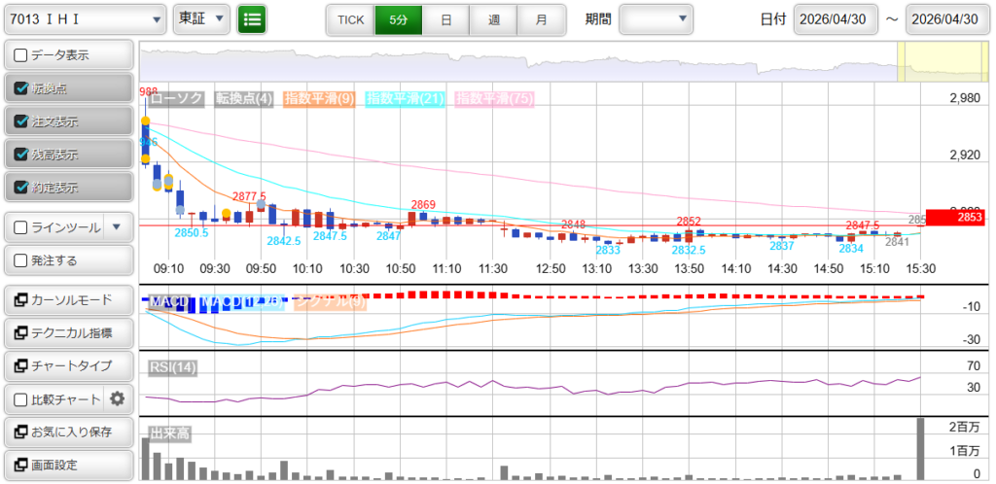
Task: Click the 発注する order button
Action: coord(68,260)
